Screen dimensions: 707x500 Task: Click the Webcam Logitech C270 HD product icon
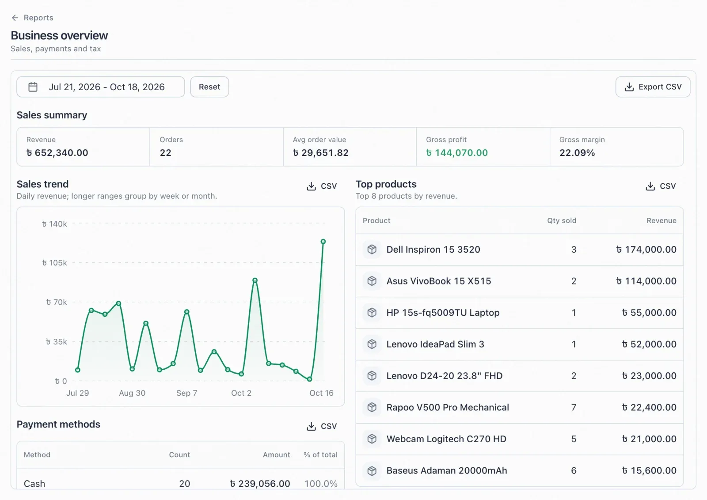click(x=372, y=439)
